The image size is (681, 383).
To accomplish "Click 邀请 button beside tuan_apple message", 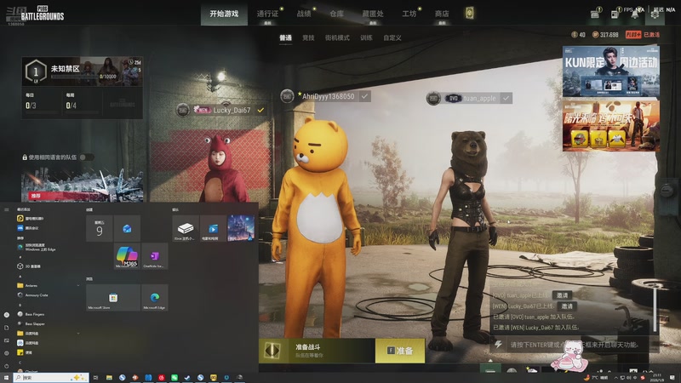I will pyautogui.click(x=562, y=295).
